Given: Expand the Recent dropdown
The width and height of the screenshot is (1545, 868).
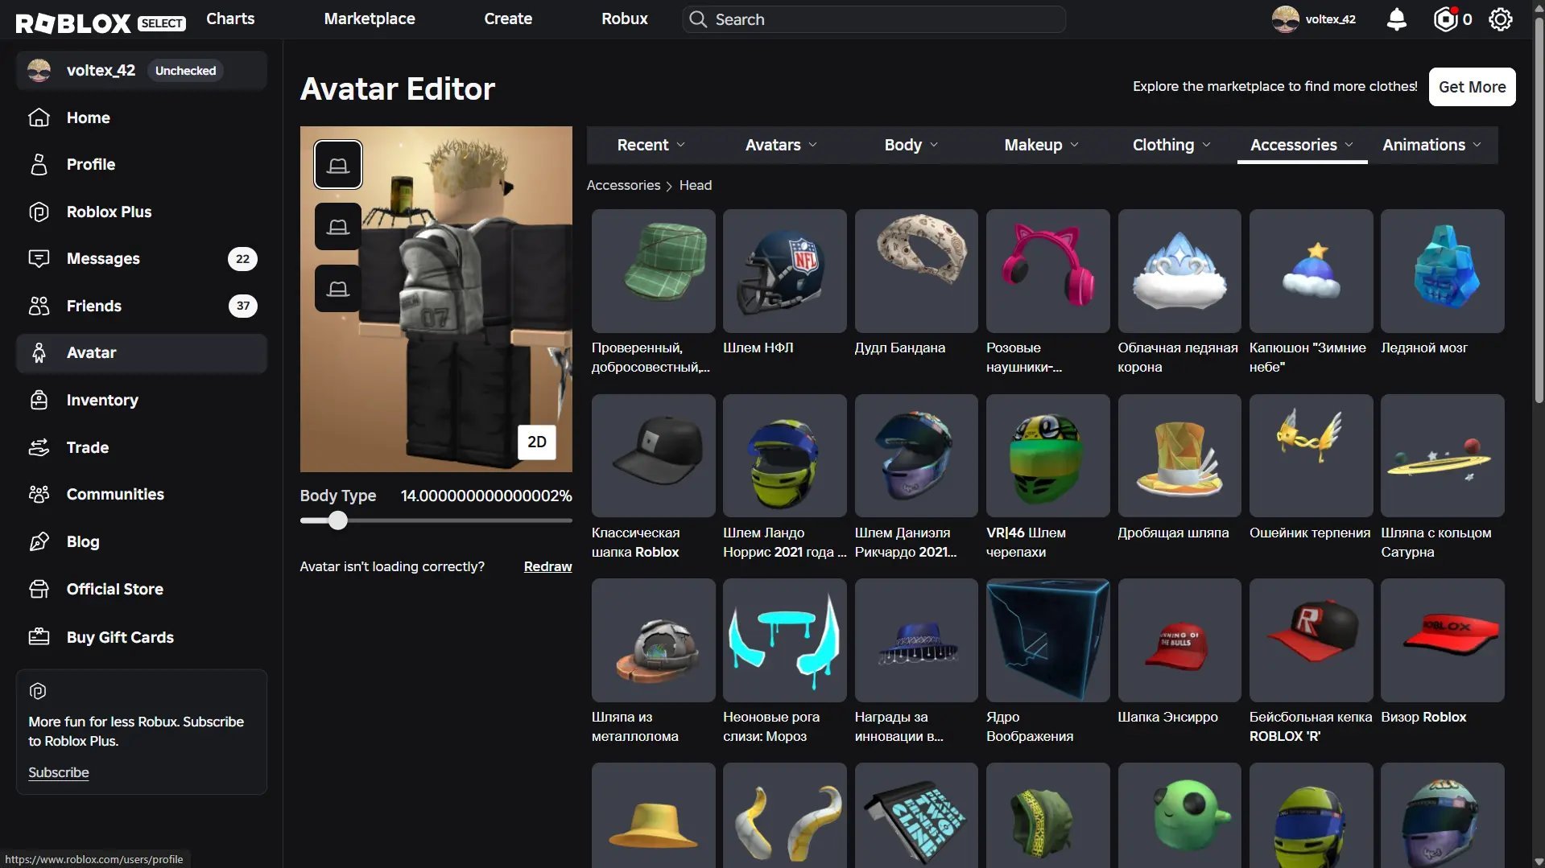Looking at the screenshot, I should pos(651,145).
